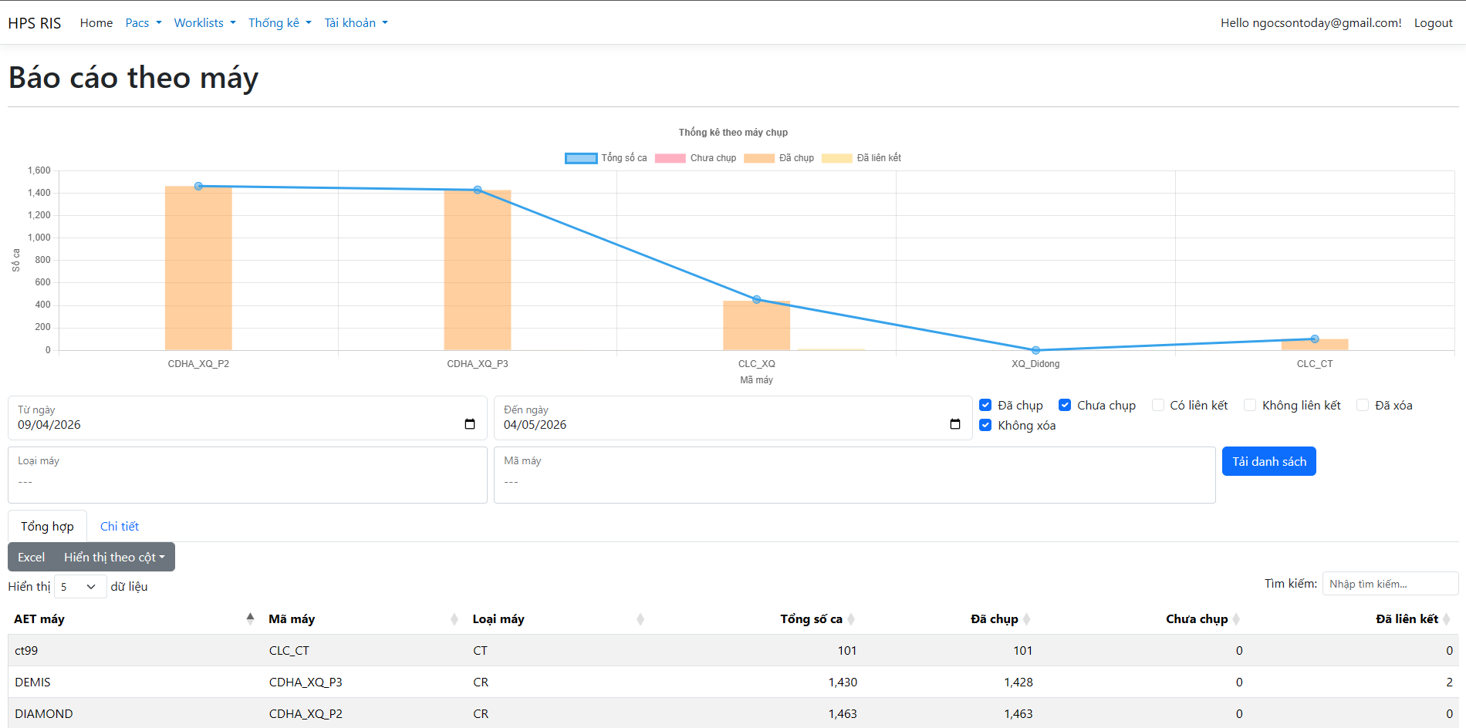Open the rows-per-page Hiển thị selector
The image size is (1466, 728).
79,587
